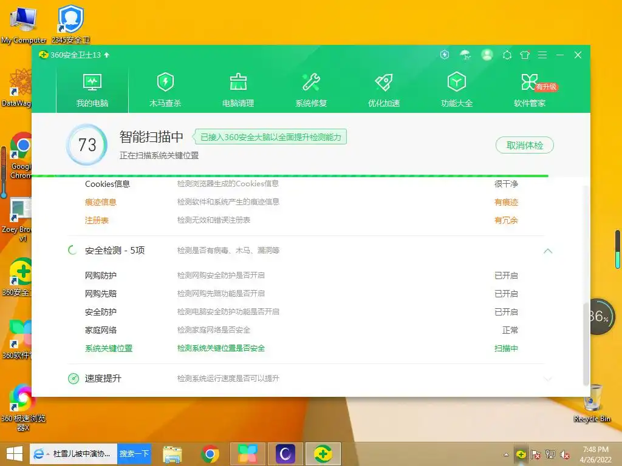Image resolution: width=622 pixels, height=466 pixels.
Task: Click the 有痕迹 status
Action: click(x=506, y=203)
